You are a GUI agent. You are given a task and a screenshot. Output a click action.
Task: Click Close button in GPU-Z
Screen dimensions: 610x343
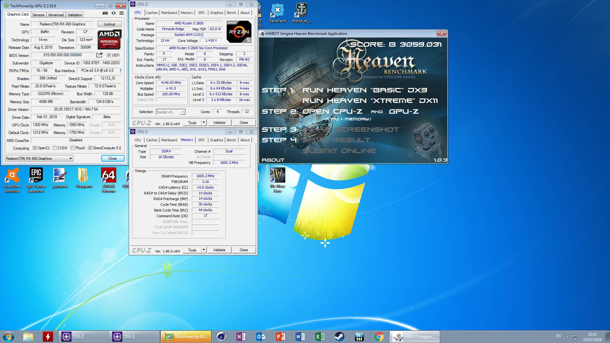point(112,158)
